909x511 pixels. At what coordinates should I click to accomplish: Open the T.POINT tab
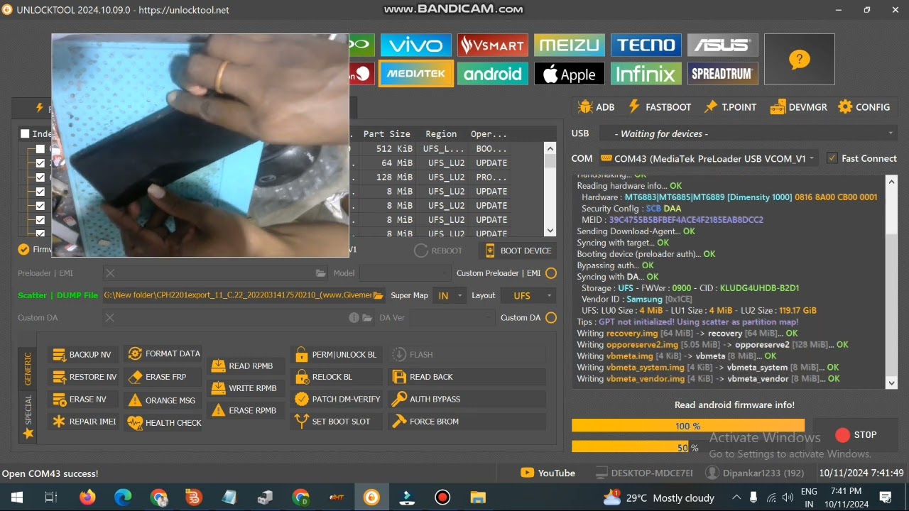click(x=730, y=107)
